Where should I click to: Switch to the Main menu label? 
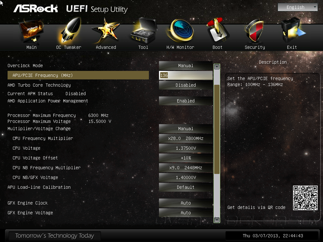32,47
